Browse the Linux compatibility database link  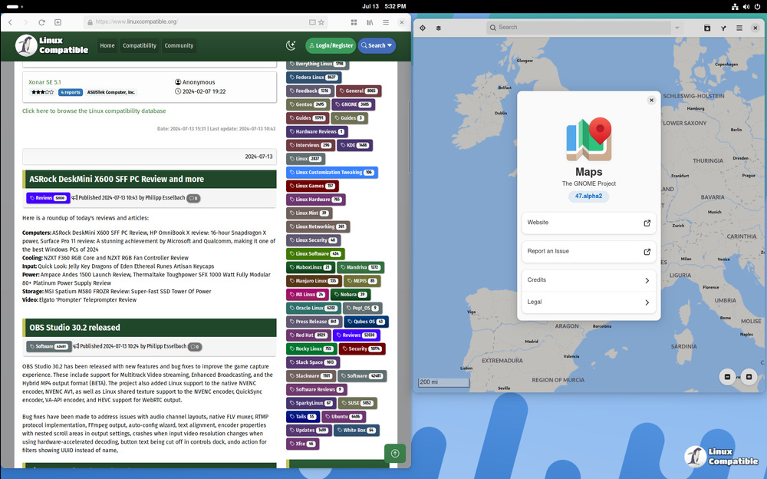[x=94, y=111]
